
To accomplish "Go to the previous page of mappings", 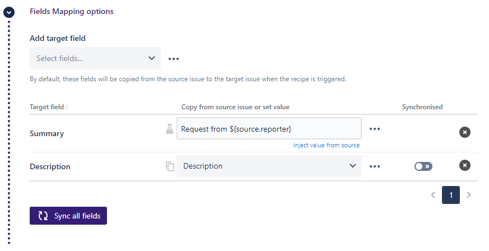I will (x=433, y=195).
